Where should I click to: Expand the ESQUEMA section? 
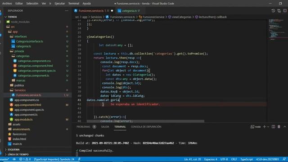click(x=13, y=149)
